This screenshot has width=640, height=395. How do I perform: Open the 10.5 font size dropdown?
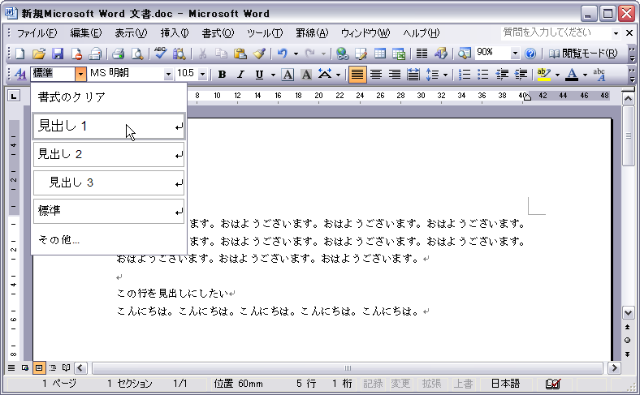[x=203, y=75]
